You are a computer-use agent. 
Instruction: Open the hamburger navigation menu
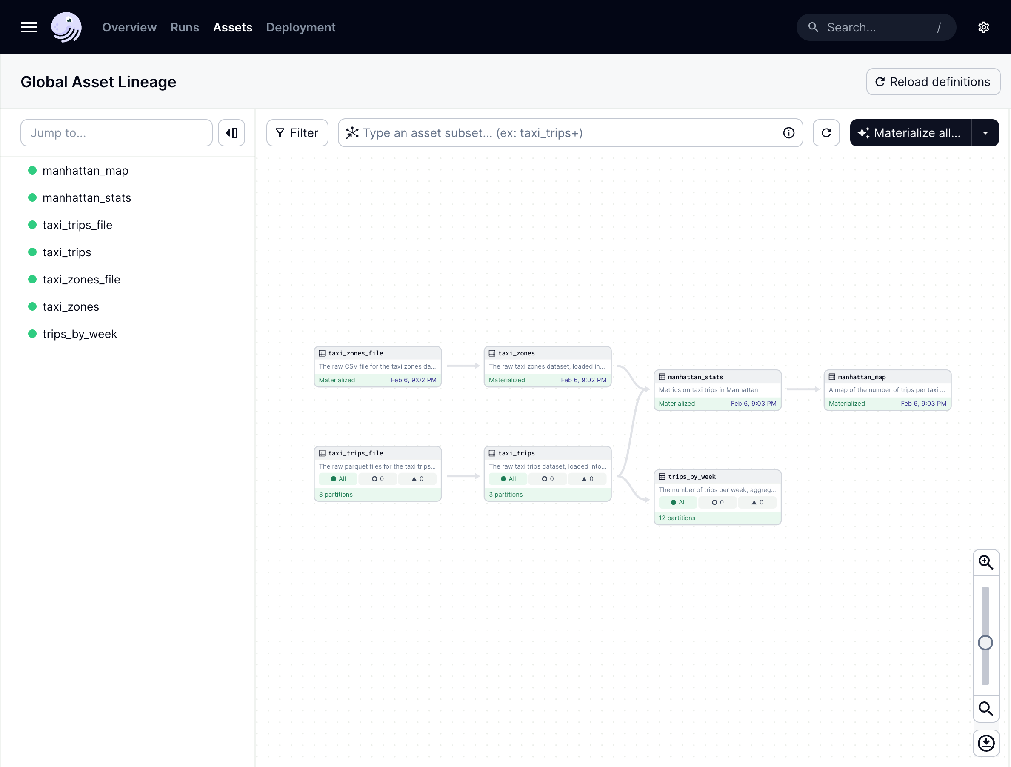[29, 27]
